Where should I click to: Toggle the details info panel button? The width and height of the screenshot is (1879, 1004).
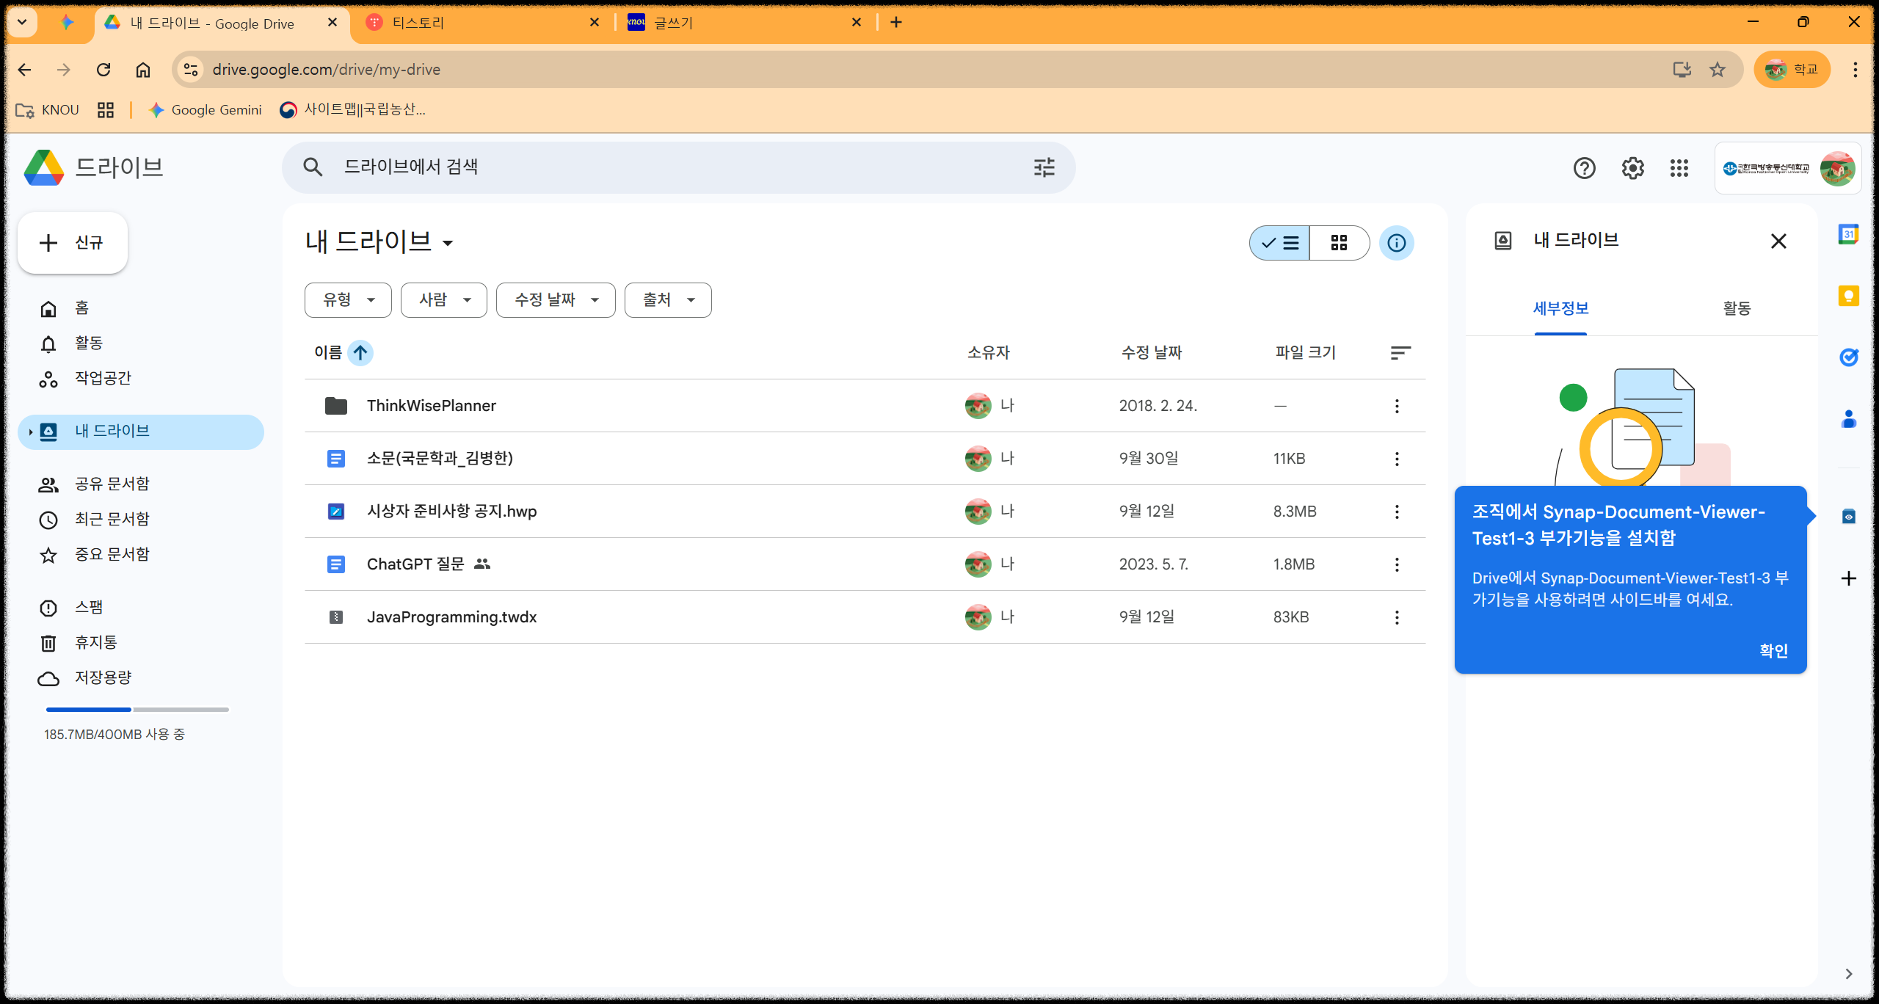[1396, 243]
